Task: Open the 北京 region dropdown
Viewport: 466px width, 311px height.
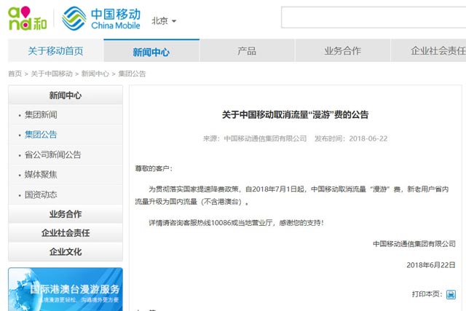Action: (x=164, y=21)
